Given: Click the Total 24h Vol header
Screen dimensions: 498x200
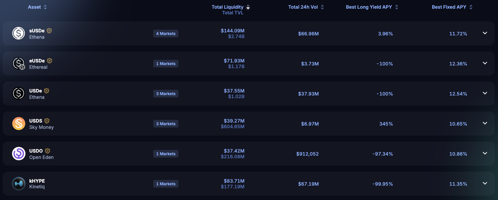Looking at the screenshot, I should 303,7.
